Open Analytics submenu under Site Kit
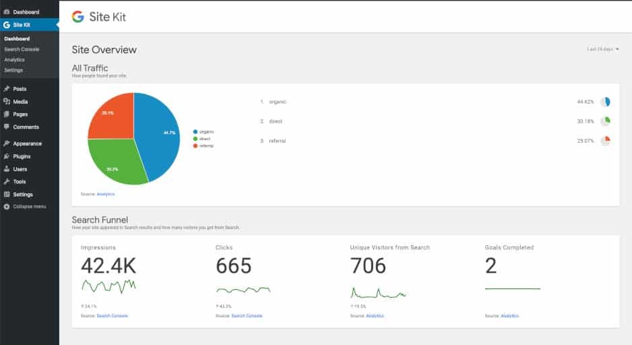 tap(15, 60)
